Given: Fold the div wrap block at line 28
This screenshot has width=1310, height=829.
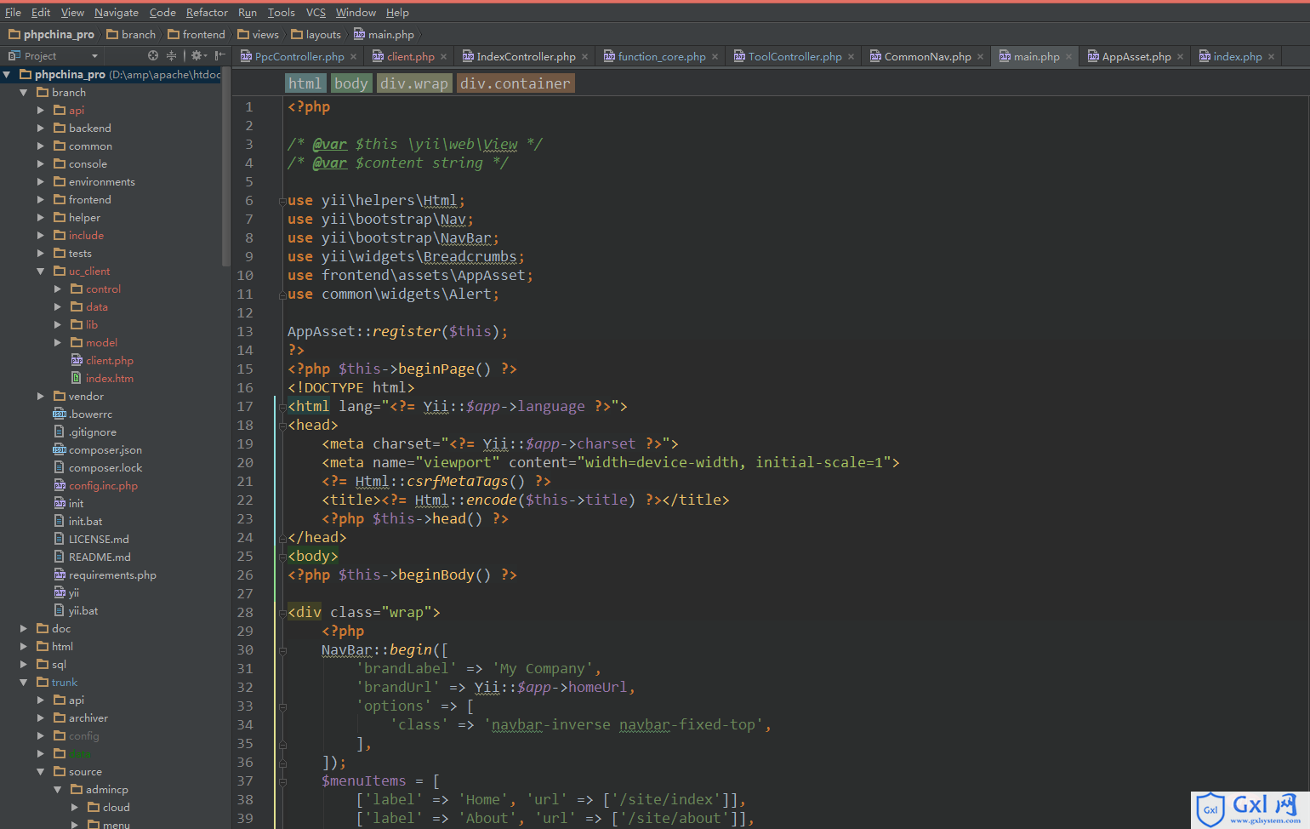Looking at the screenshot, I should tap(282, 613).
